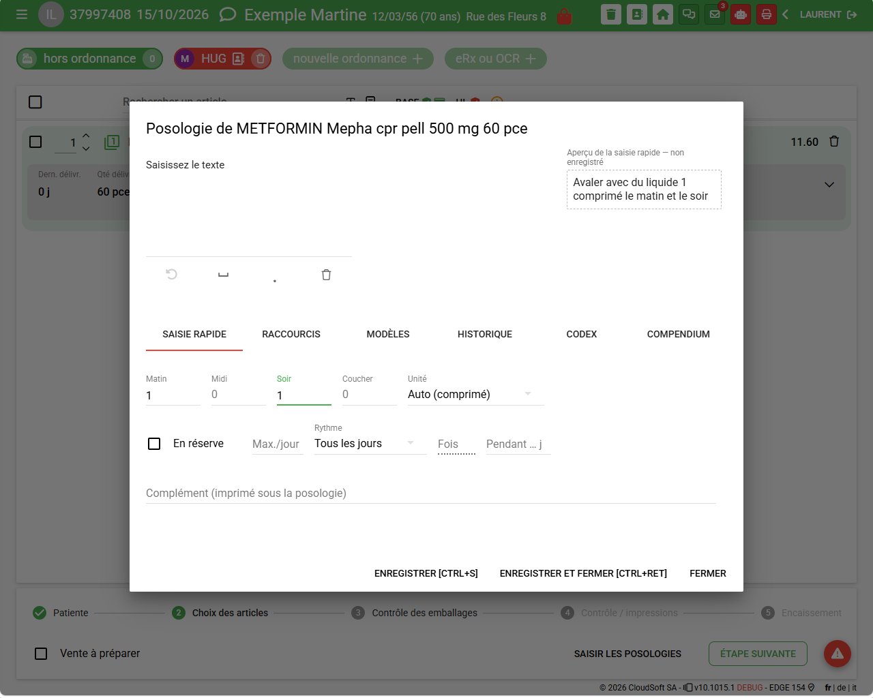Delete the 11.60 article row
This screenshot has width=873, height=698.
[834, 142]
